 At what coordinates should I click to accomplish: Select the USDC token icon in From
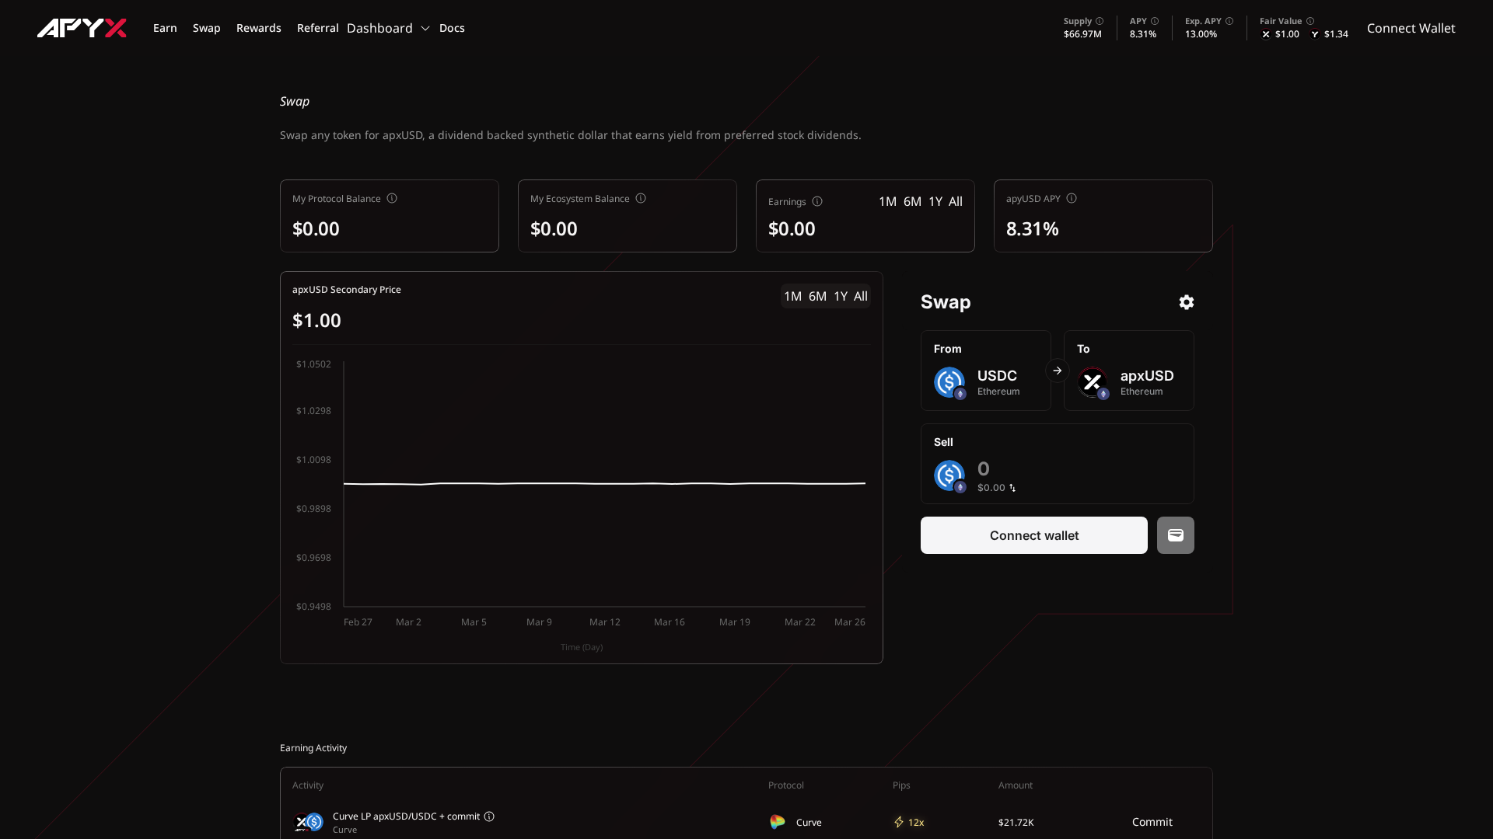[949, 382]
